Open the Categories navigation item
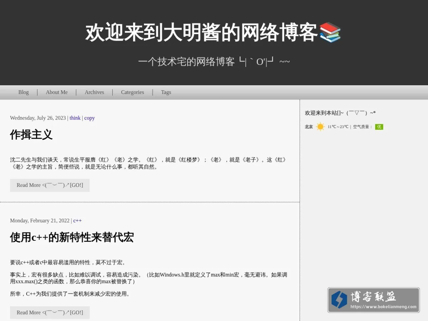428x321 pixels. (132, 92)
